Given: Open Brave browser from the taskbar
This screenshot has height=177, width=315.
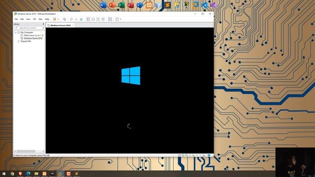Looking at the screenshot, I should [x=20, y=174].
